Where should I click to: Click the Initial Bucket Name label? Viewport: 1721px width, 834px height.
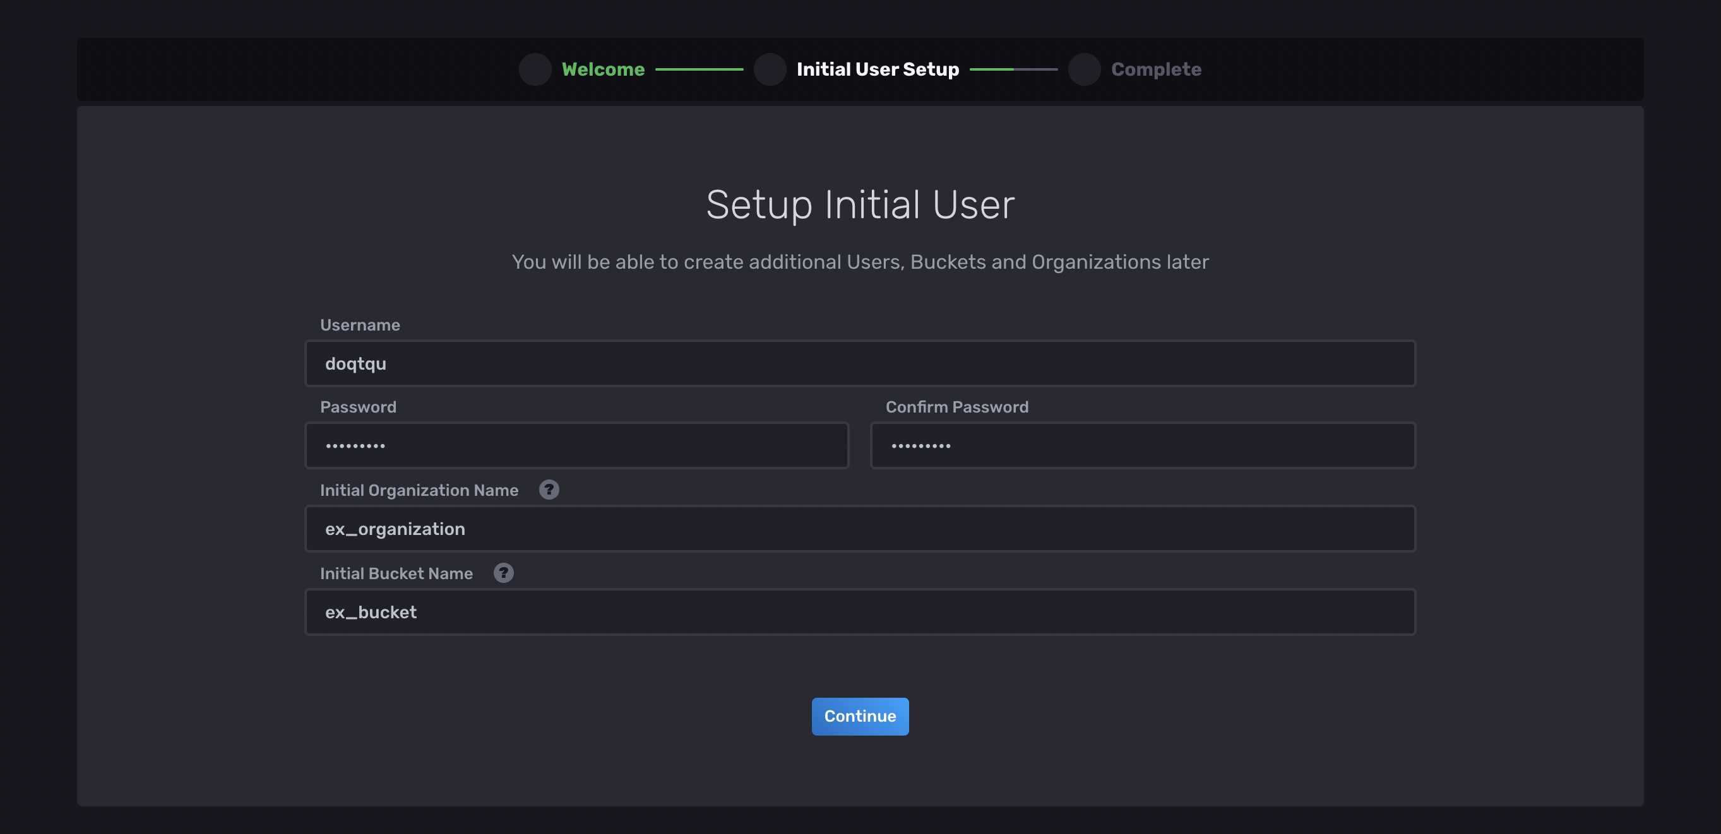[x=396, y=573]
